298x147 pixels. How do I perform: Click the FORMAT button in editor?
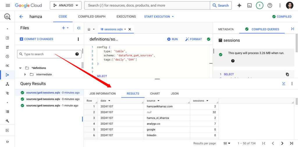(194, 39)
